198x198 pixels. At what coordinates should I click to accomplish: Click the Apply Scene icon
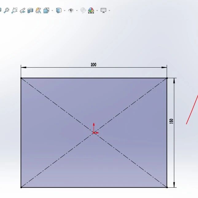click(x=91, y=10)
